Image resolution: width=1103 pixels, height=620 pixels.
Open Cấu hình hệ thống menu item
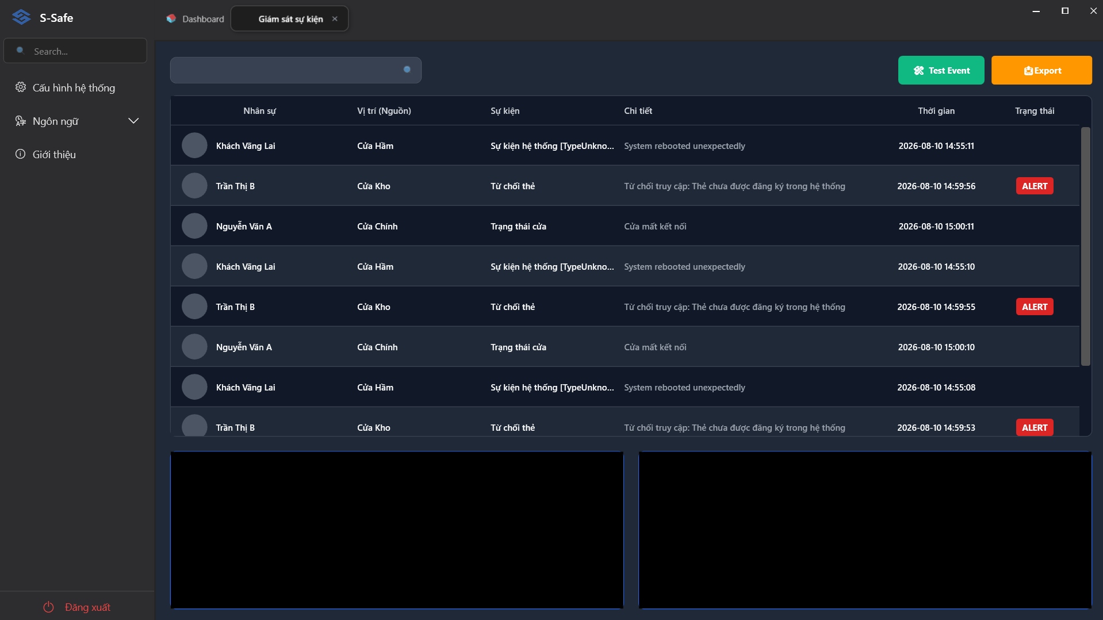pos(76,87)
